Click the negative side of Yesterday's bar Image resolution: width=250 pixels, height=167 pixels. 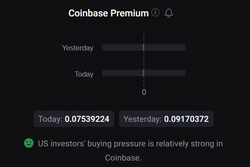point(122,48)
